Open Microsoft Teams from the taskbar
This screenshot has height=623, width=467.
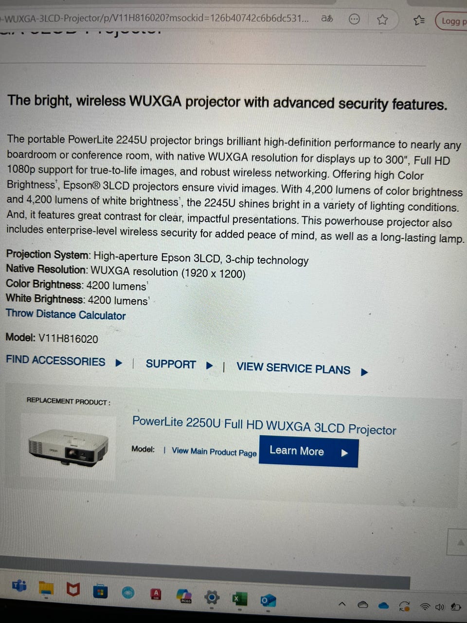(19, 586)
